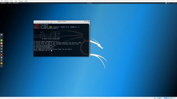Open terminal window Help menu
This screenshot has height=99, width=177.
coord(51,23)
